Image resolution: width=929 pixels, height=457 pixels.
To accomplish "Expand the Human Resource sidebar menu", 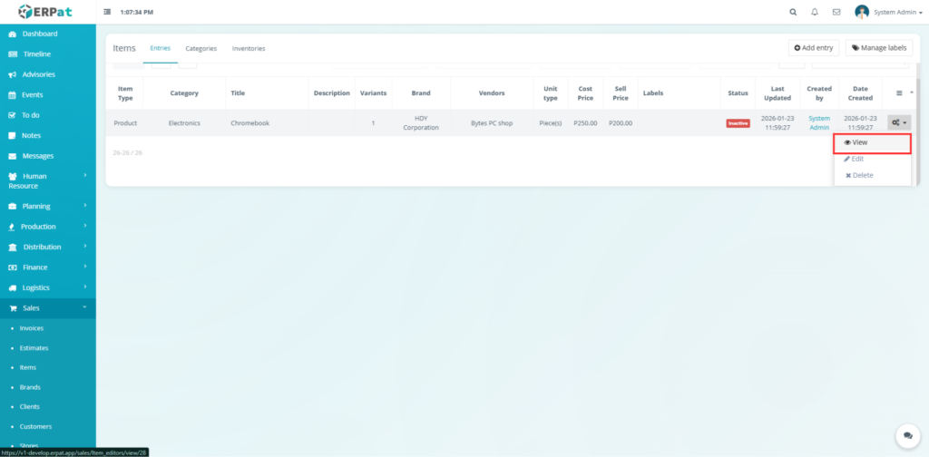I will 47,180.
